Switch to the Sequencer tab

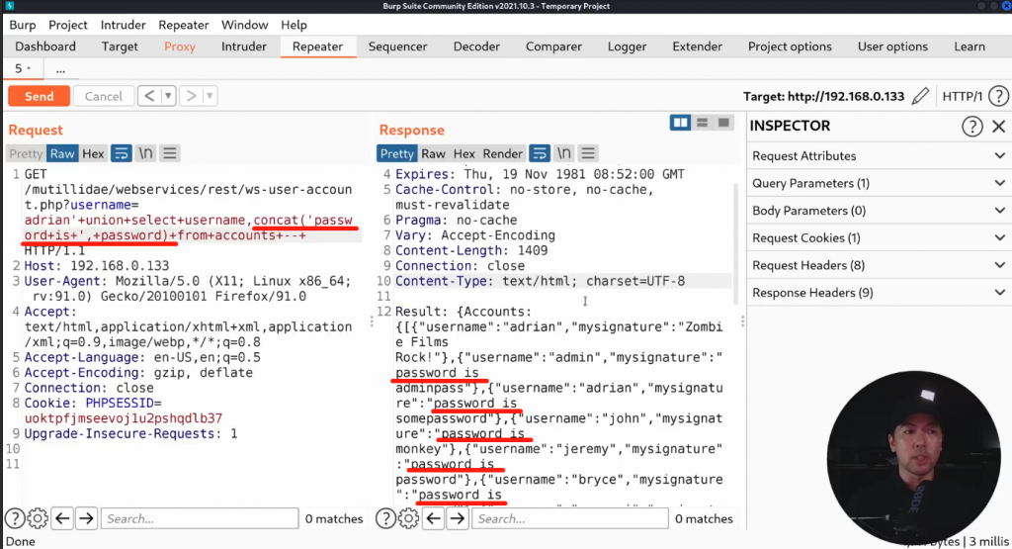point(397,47)
